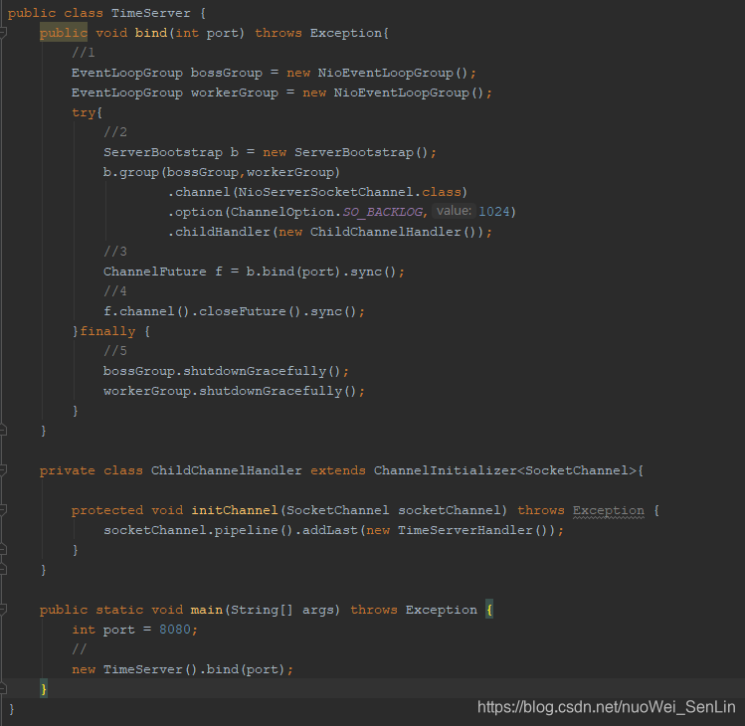Click String[] args parameter of main
This screenshot has width=745, height=726.
click(x=282, y=610)
